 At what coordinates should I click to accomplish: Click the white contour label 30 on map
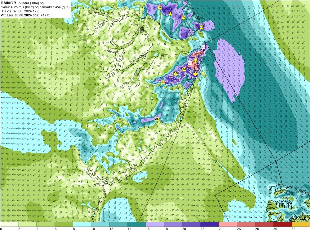click(190, 63)
